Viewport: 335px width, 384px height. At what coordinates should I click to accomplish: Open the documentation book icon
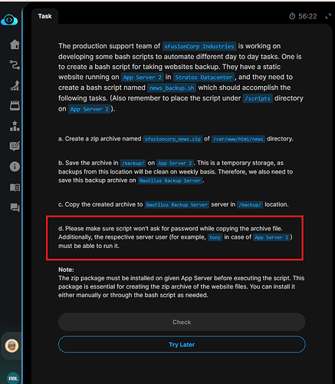(x=15, y=187)
